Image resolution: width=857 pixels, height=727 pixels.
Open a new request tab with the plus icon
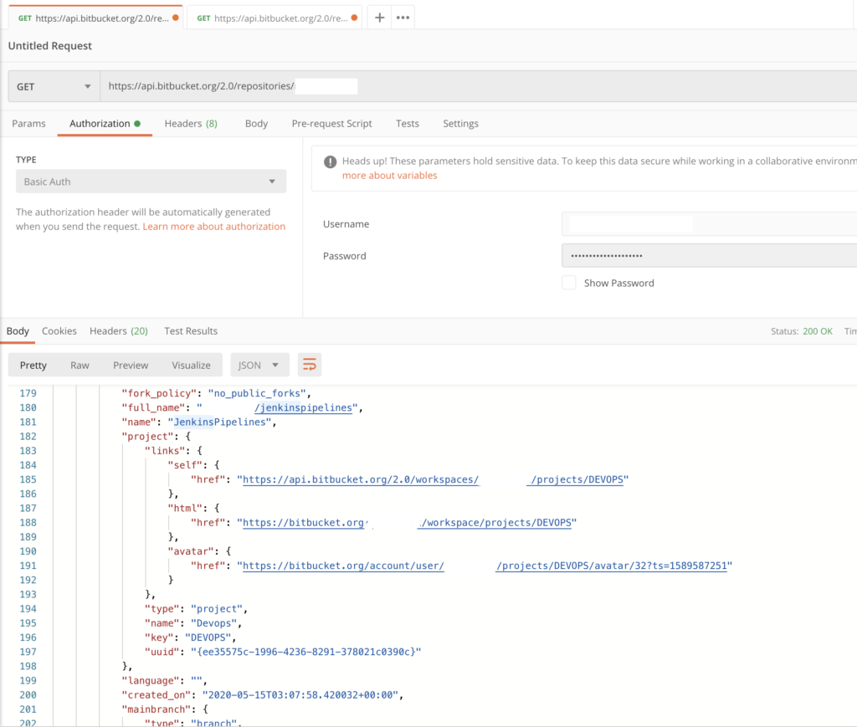click(379, 17)
